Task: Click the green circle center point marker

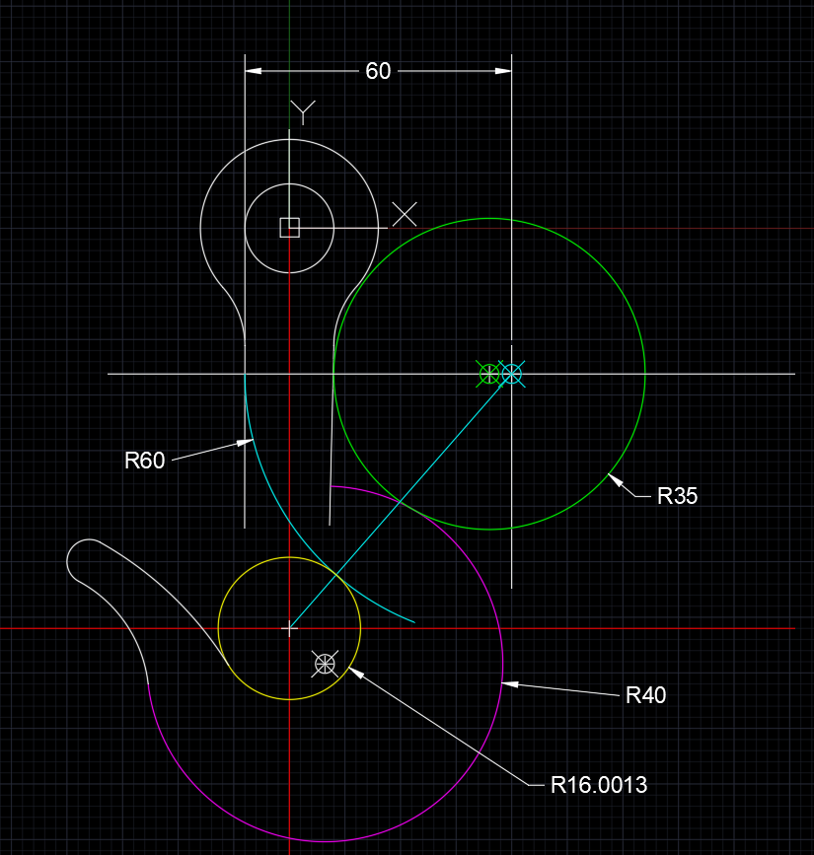Action: (488, 374)
